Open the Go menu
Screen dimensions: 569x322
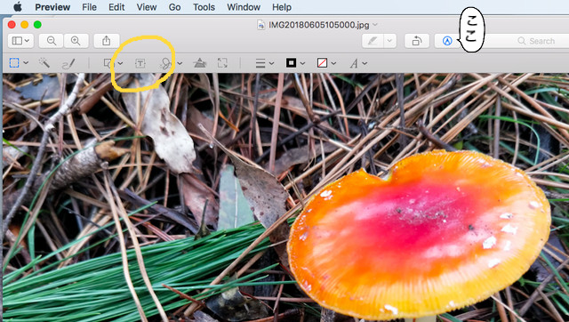(174, 7)
